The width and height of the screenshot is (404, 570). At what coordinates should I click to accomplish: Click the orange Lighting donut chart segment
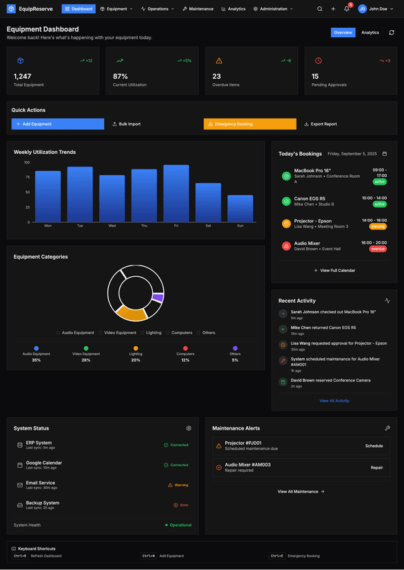point(131,313)
